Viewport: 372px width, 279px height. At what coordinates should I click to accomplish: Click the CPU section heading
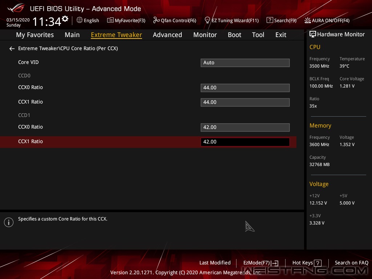click(315, 47)
